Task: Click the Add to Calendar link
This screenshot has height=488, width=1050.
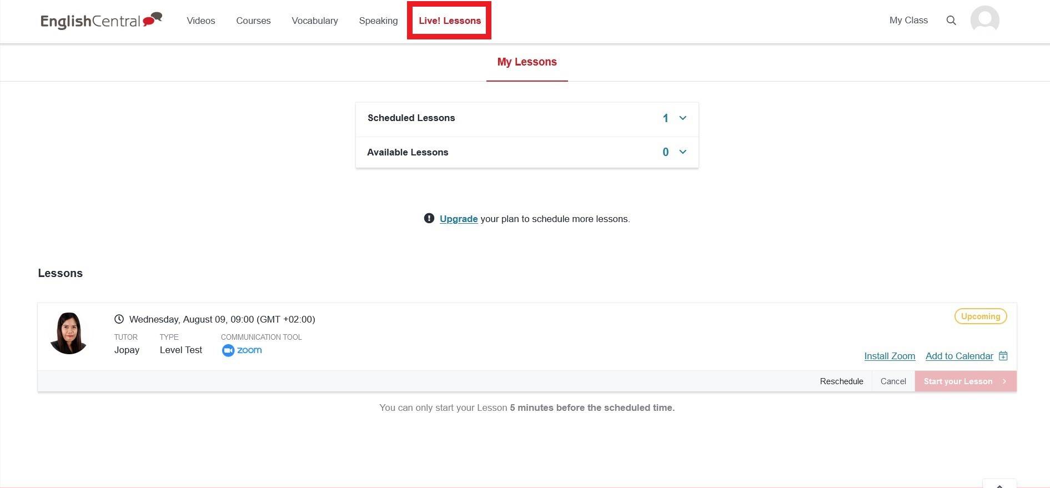Action: click(x=959, y=356)
